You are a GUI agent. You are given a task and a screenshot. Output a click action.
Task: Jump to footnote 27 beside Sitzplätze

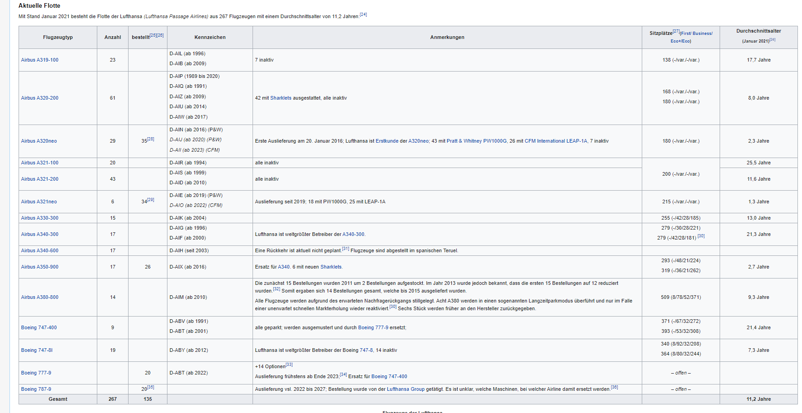676,31
